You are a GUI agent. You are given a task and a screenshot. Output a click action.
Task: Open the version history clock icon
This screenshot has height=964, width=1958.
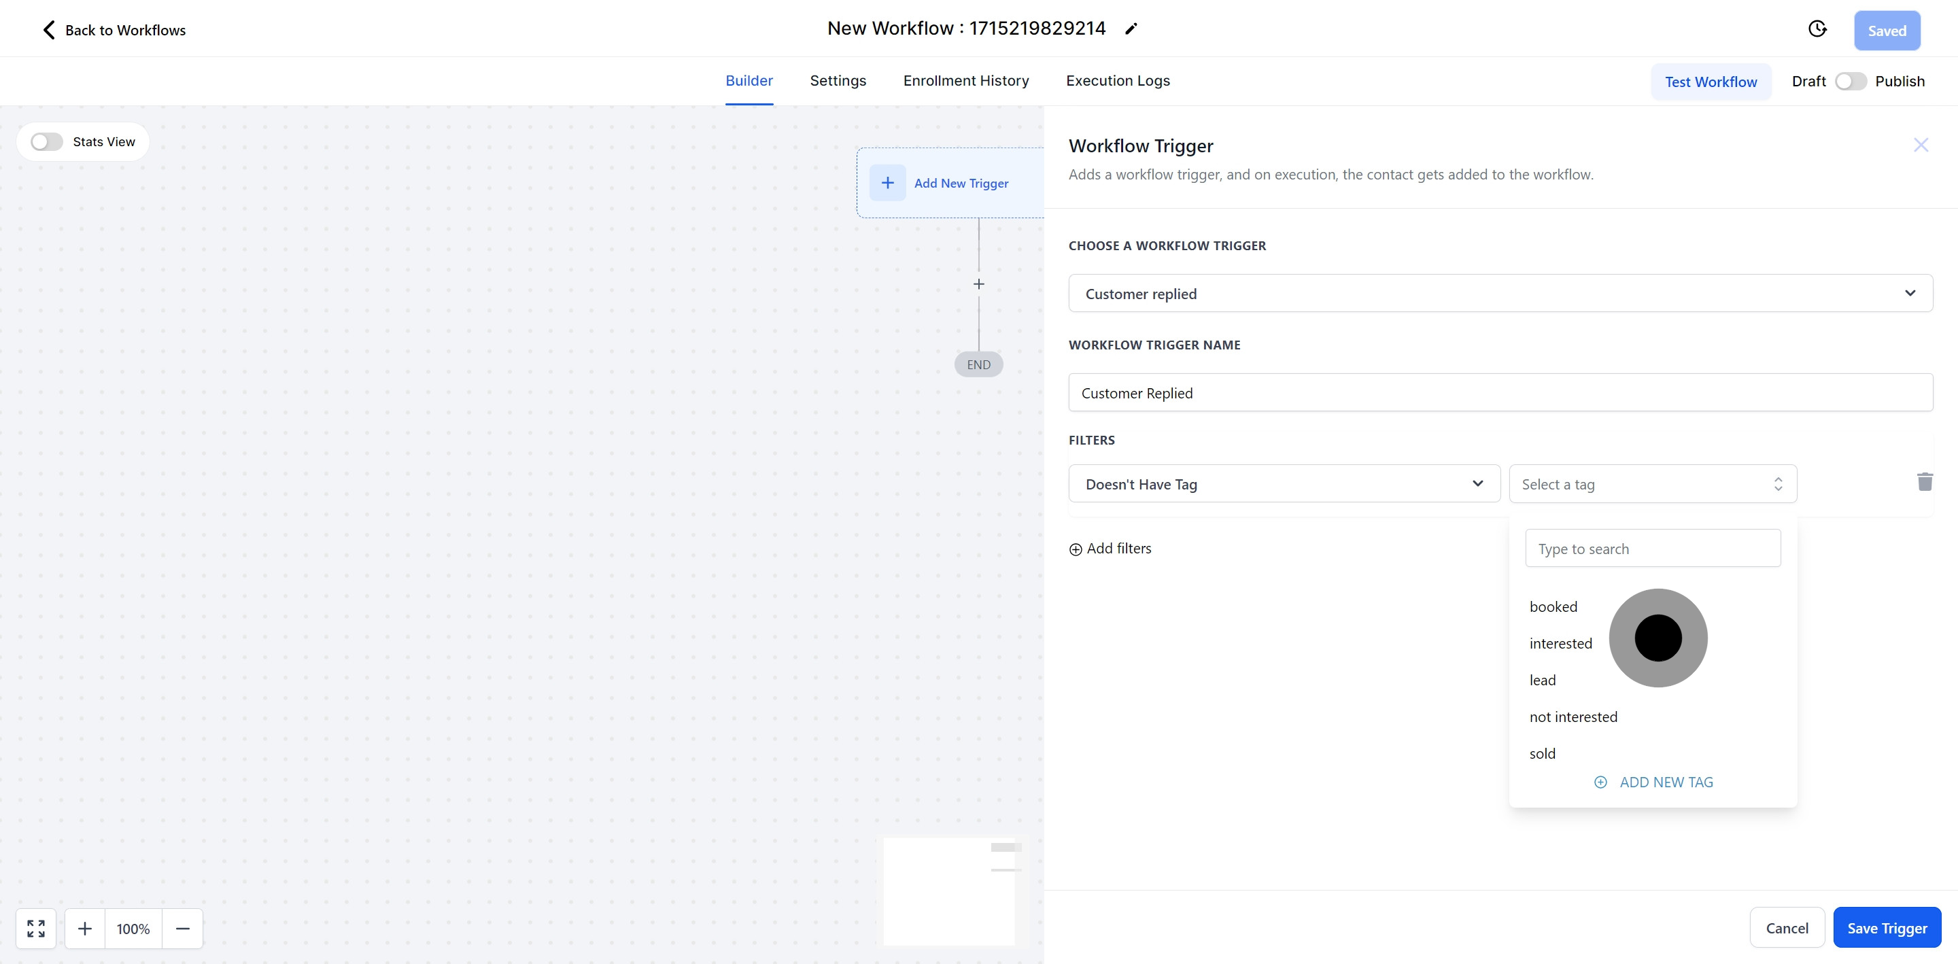point(1817,29)
